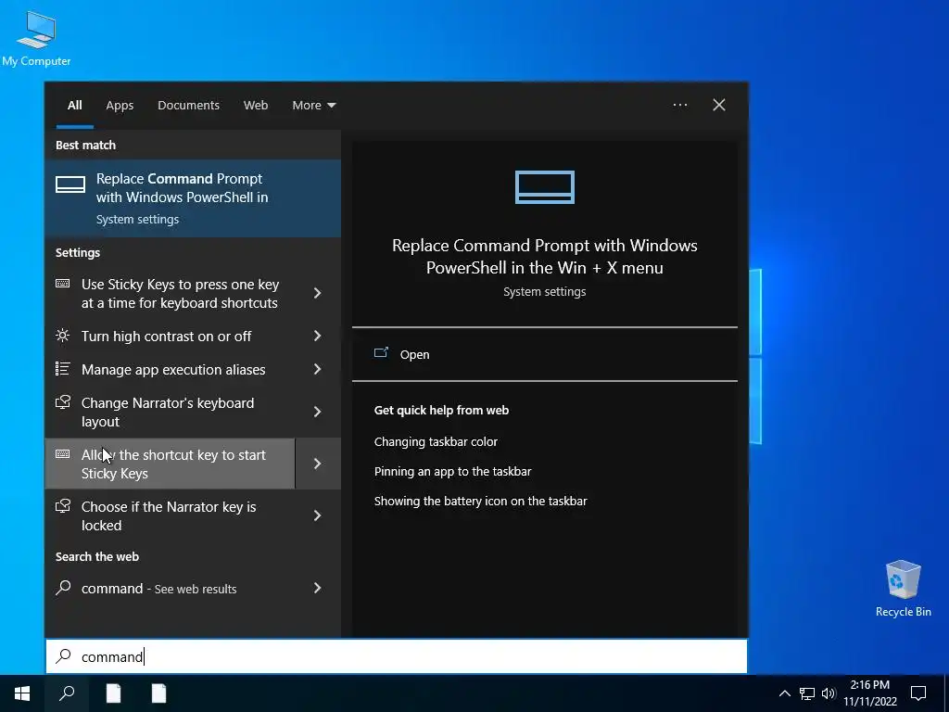949x712 pixels.
Task: Open command See web results entry
Action: [x=171, y=589]
